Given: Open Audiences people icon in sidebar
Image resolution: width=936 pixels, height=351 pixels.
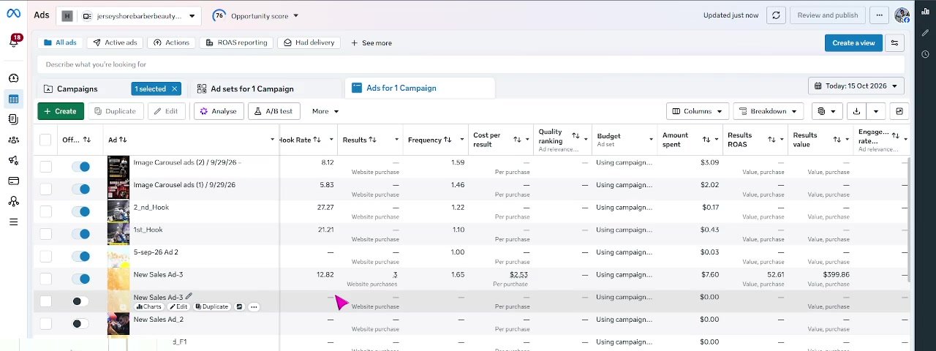Looking at the screenshot, I should pyautogui.click(x=13, y=140).
